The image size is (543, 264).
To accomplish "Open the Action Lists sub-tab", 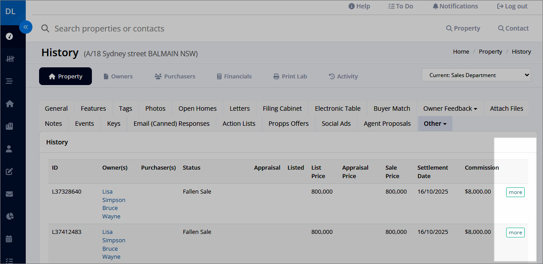I will (239, 124).
